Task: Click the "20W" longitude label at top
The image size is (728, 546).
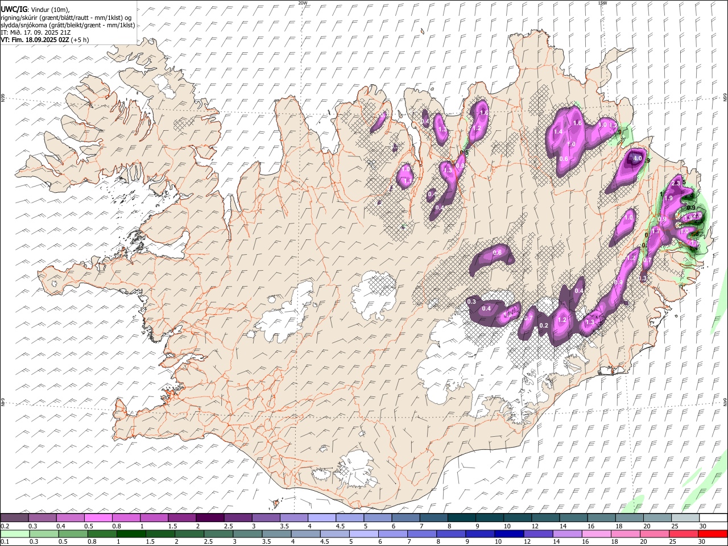Action: coord(303,3)
